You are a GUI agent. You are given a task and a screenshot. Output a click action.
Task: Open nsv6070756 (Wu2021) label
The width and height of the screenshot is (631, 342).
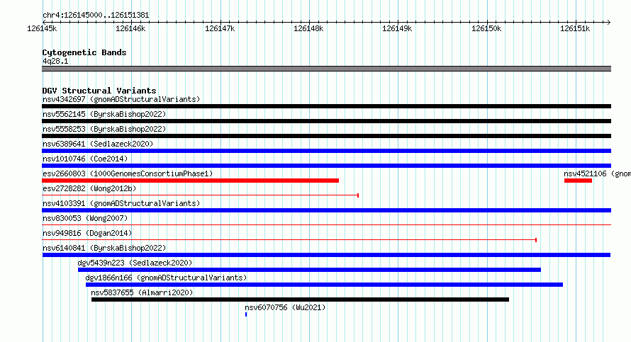point(285,307)
